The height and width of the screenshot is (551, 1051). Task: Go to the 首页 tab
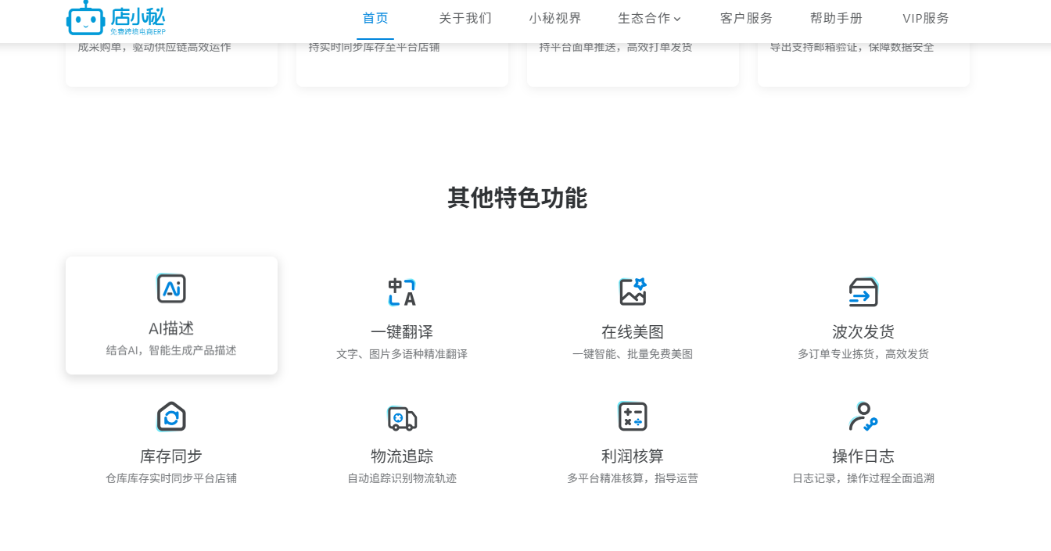375,18
